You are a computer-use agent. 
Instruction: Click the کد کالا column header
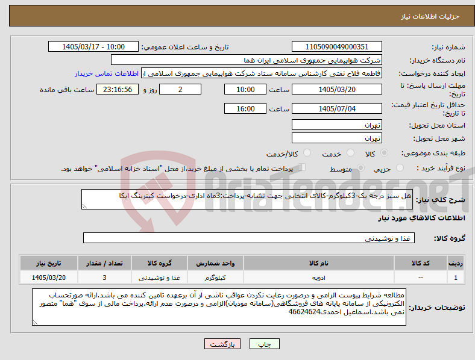click(x=421, y=263)
